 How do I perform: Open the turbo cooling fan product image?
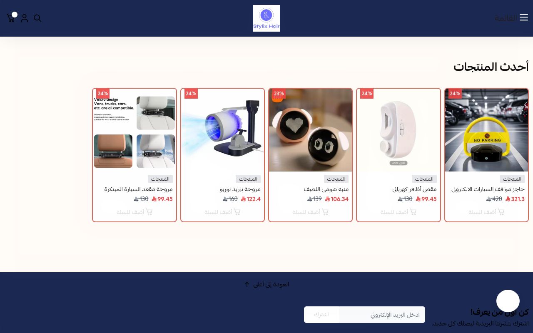click(222, 130)
